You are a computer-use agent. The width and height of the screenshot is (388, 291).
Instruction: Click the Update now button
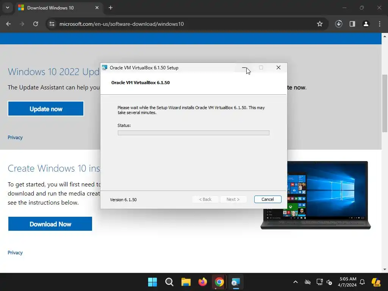pyautogui.click(x=46, y=109)
